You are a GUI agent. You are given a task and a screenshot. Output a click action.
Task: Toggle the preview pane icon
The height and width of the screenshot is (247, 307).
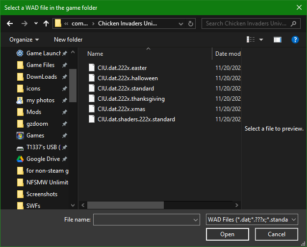(277, 40)
